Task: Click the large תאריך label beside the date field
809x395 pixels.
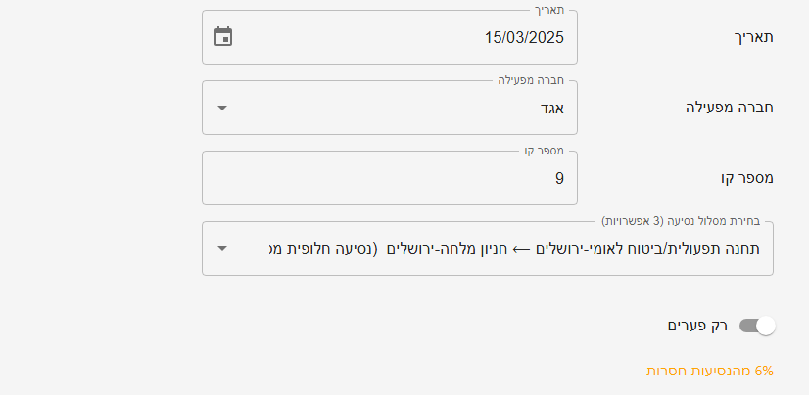Action: point(753,37)
